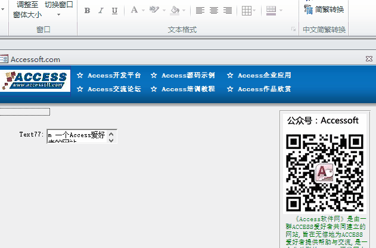Align text right
This screenshot has height=248, width=376.
pos(227,11)
